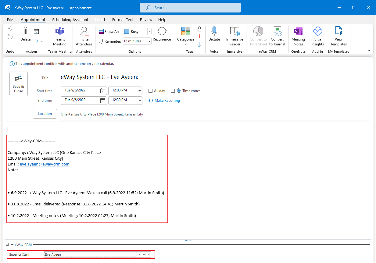The width and height of the screenshot is (376, 263).
Task: Open the Superior Item dropdown arrow
Action: [140, 254]
